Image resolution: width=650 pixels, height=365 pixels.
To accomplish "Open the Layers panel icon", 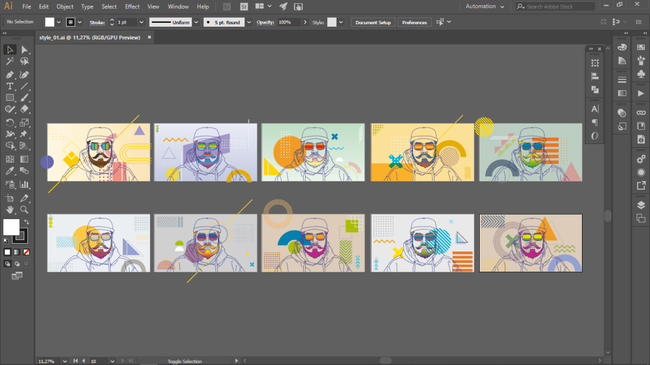I will pyautogui.click(x=641, y=204).
